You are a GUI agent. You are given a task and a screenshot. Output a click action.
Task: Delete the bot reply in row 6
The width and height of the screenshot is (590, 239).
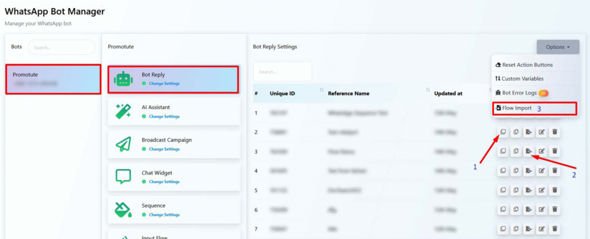coord(555,209)
